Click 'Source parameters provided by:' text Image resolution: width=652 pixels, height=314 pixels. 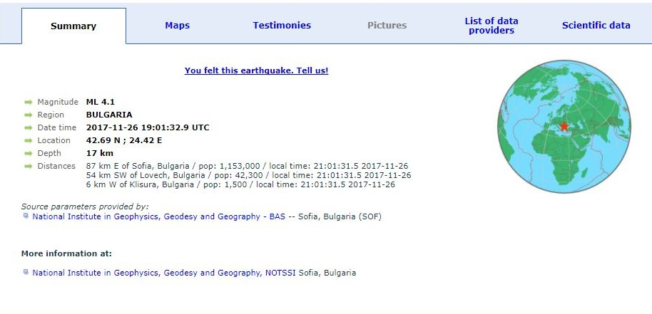click(x=85, y=206)
